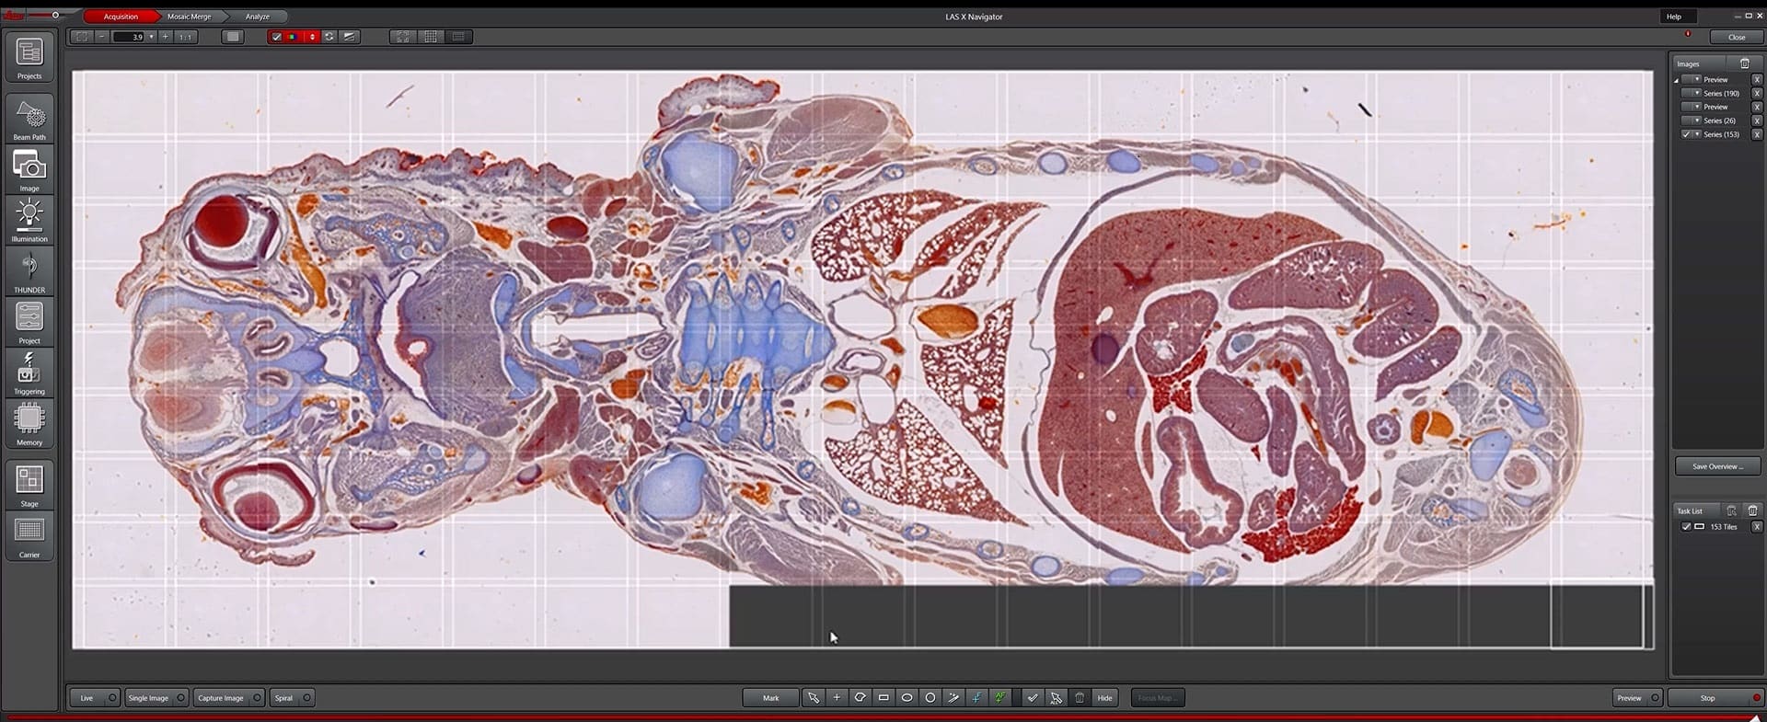
Task: Switch to the Mosaic Merge tab
Action: tap(189, 17)
